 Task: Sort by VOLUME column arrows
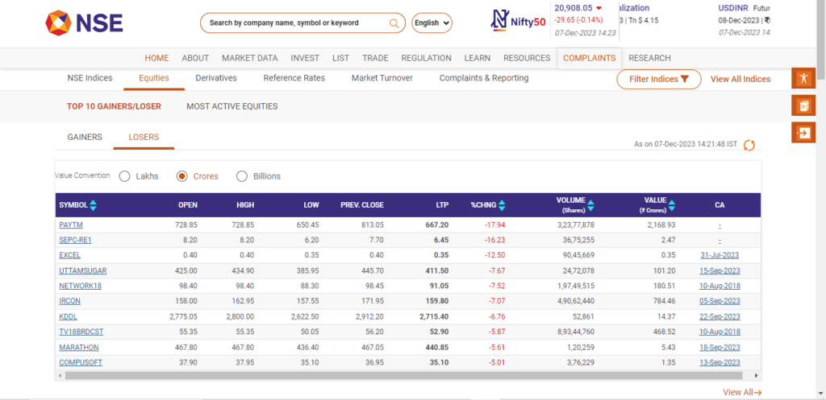point(590,205)
